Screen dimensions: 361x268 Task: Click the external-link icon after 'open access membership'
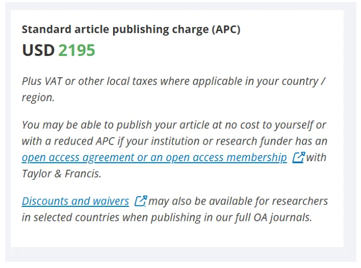click(x=299, y=158)
